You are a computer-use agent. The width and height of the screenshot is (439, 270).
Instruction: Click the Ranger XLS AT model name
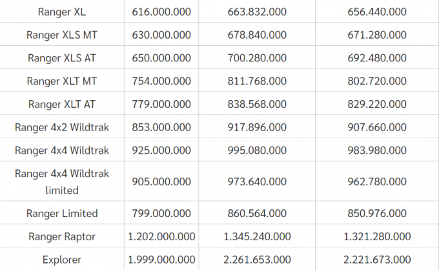[x=62, y=57]
